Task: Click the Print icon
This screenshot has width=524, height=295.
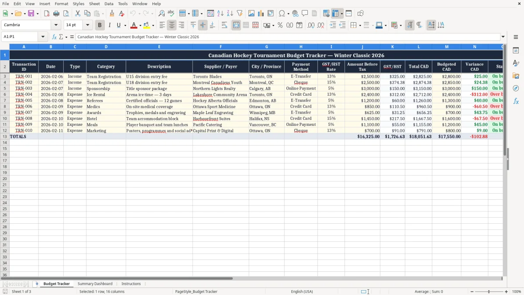Action: pyautogui.click(x=56, y=14)
